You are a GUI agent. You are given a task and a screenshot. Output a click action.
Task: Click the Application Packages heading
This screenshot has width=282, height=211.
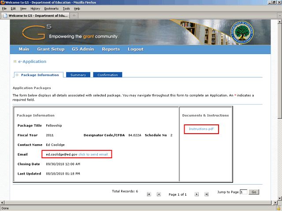point(32,88)
